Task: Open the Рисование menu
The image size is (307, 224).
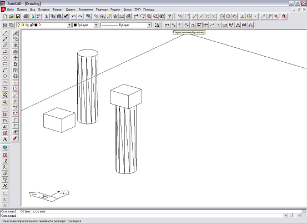Action: [x=85, y=9]
